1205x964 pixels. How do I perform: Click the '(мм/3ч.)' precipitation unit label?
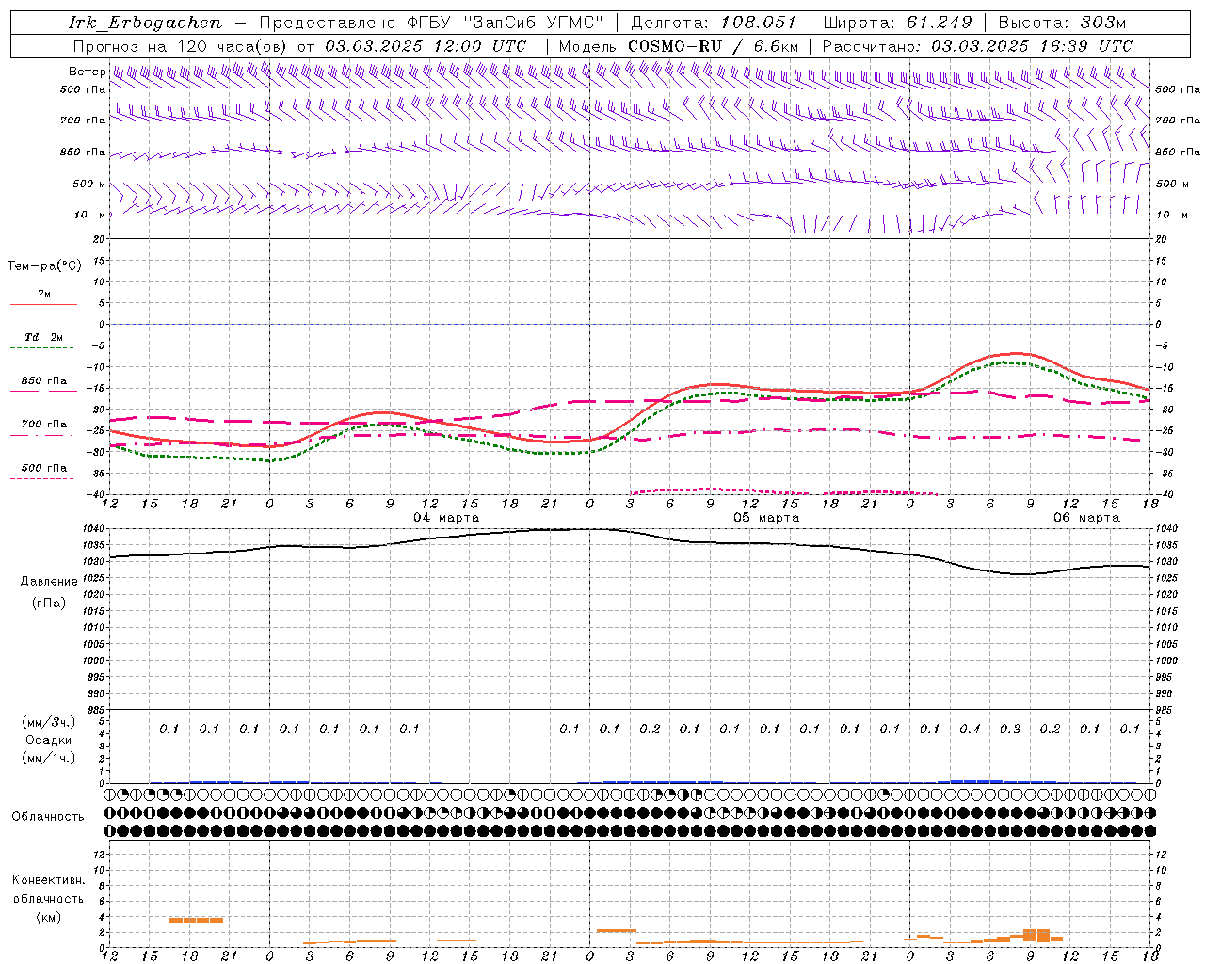pyautogui.click(x=48, y=722)
